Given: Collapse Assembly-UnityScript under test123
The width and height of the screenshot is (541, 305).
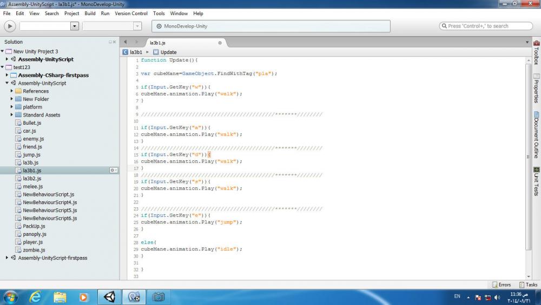Looking at the screenshot, I should pyautogui.click(x=7, y=83).
